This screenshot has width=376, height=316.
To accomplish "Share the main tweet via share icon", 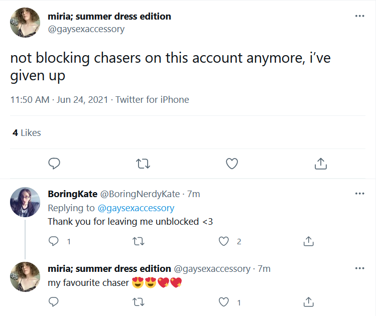I will [321, 164].
